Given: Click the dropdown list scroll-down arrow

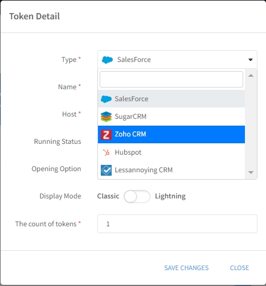Looking at the screenshot, I should tap(251, 172).
